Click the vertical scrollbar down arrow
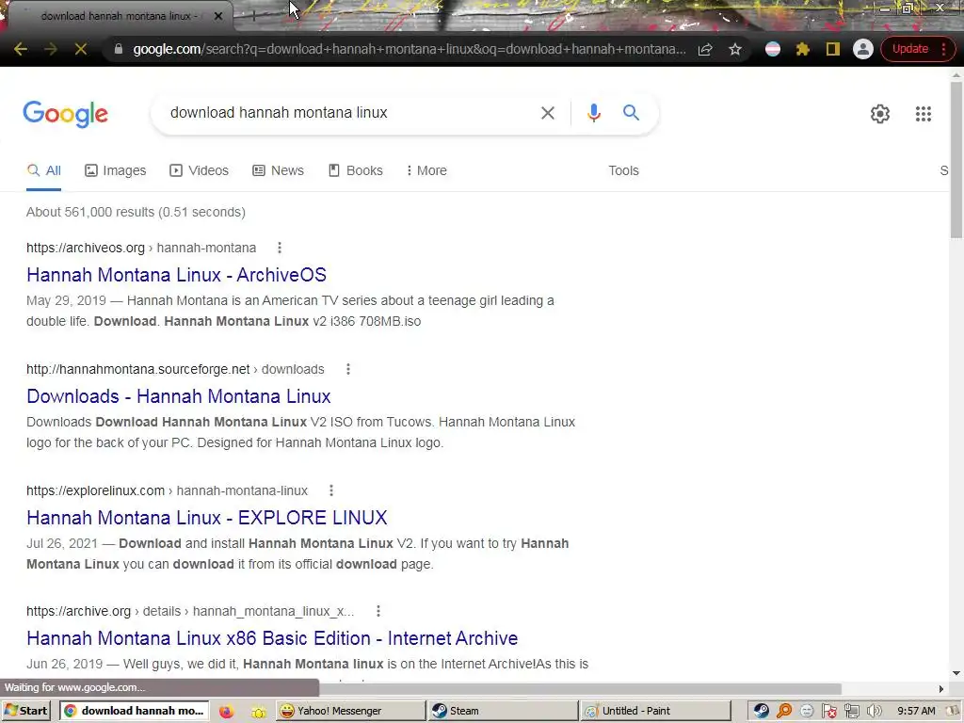This screenshot has width=964, height=723. coord(956,673)
